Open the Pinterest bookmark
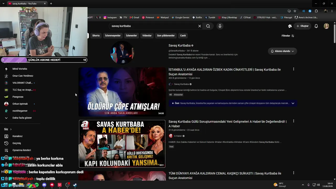This screenshot has height=189, width=336. coord(148,18)
